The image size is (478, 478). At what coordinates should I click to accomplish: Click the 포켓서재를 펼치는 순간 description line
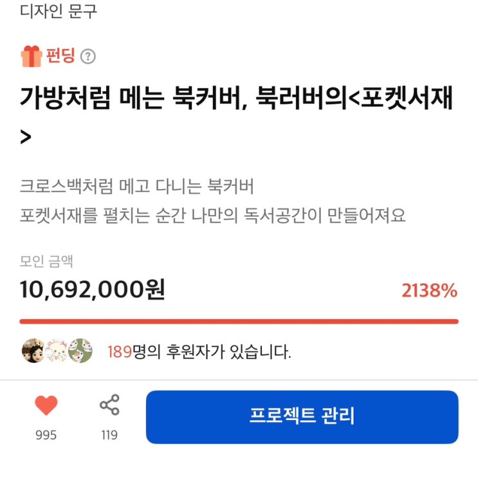[x=213, y=215]
